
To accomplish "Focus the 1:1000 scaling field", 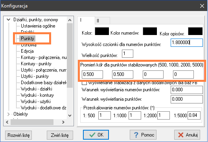I will point(135,116).
